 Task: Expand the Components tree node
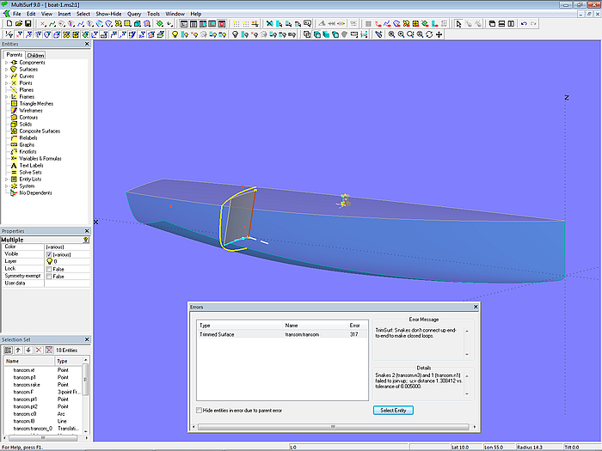click(6, 63)
